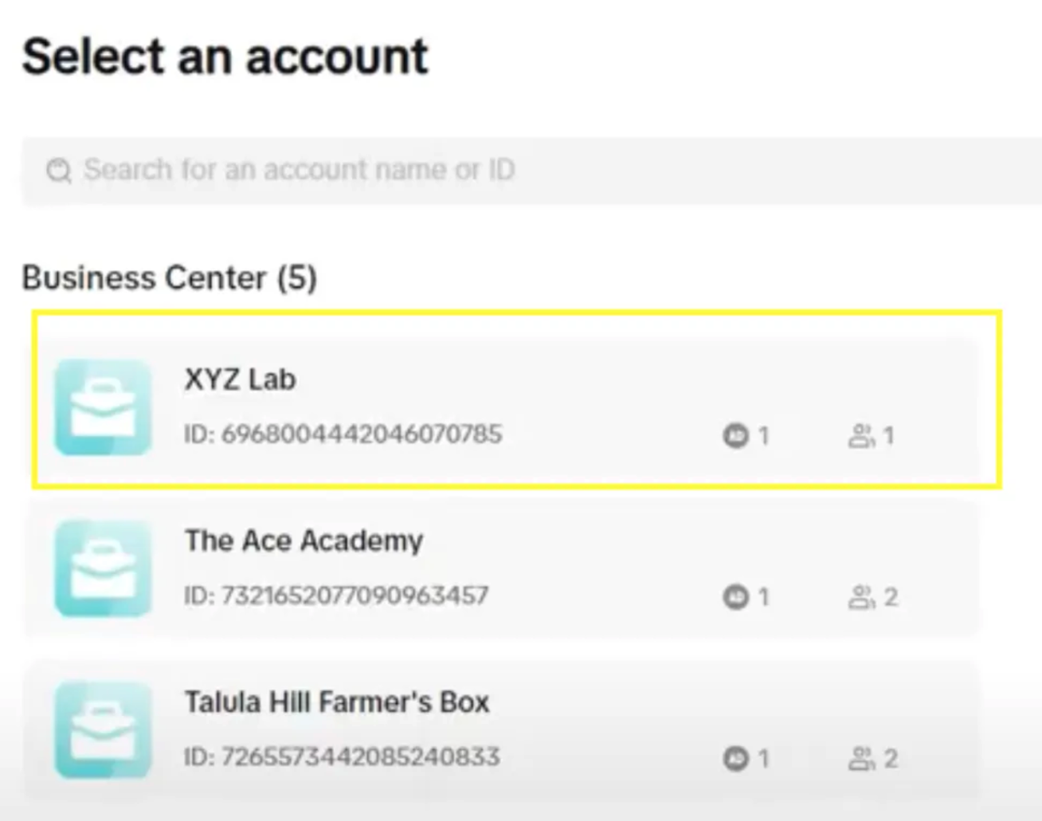Click the search magnifier icon
Image resolution: width=1042 pixels, height=821 pixels.
(59, 170)
